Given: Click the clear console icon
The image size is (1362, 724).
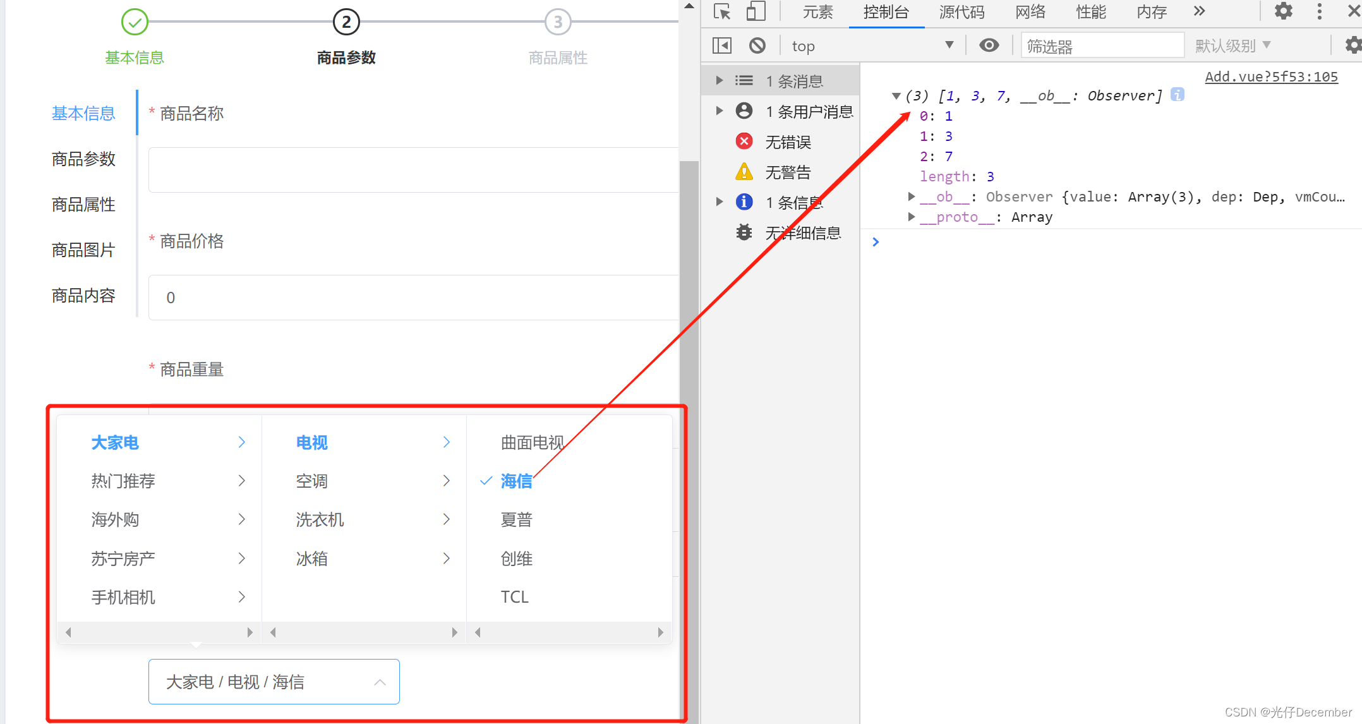Looking at the screenshot, I should pyautogui.click(x=757, y=45).
